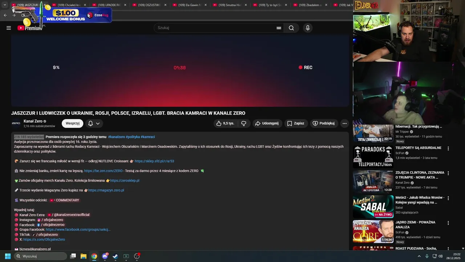The height and width of the screenshot is (262, 465).
Task: Open options for ZDJĘCIA CLINTONA video
Action: tap(448, 173)
